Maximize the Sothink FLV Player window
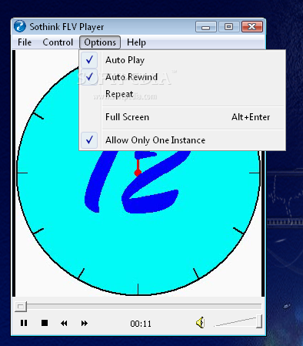 click(229, 27)
